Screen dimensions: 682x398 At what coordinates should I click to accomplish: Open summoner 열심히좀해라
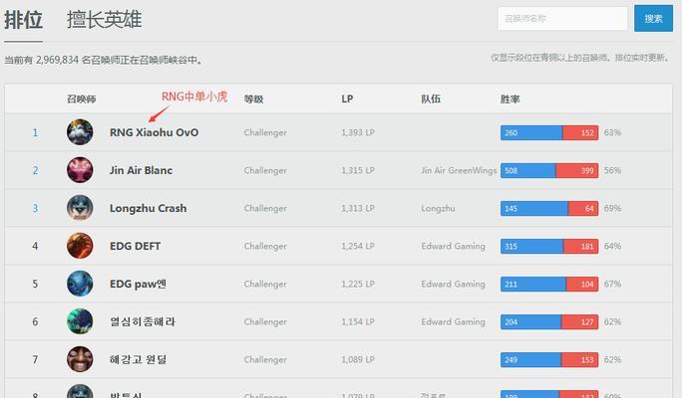coord(143,321)
